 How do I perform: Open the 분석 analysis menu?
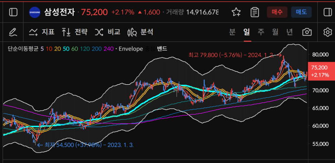coord(140,32)
